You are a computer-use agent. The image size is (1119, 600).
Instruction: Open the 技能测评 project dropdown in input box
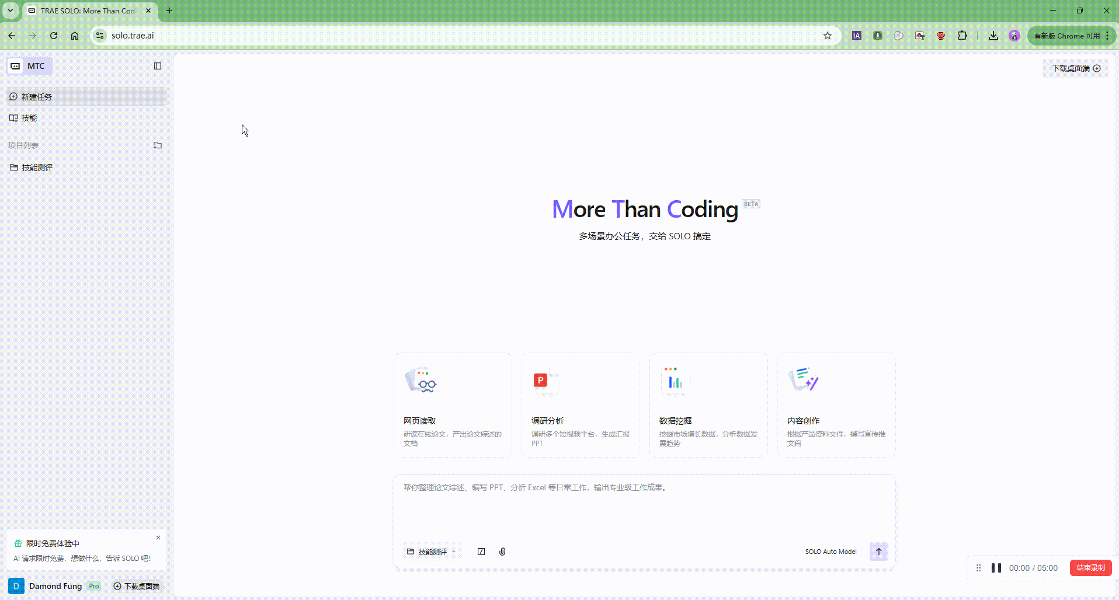(432, 552)
